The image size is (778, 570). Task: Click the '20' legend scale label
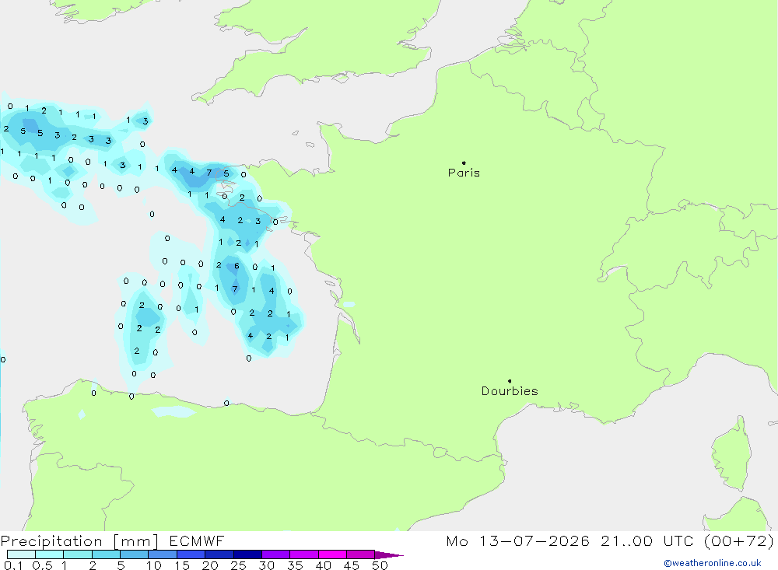tap(210, 565)
